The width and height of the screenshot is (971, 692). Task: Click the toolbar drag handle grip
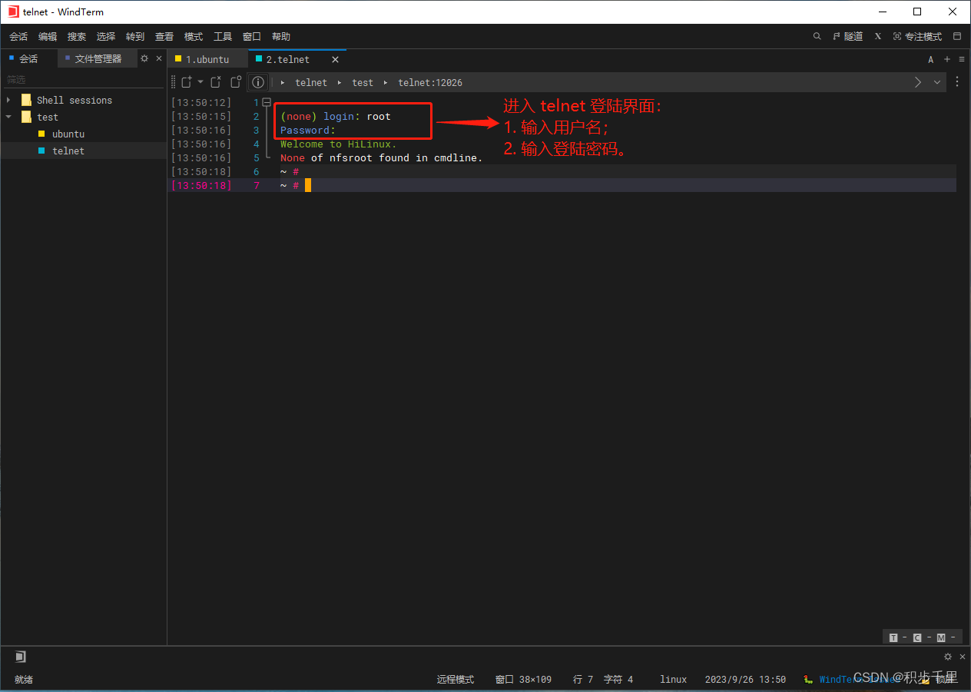point(174,82)
